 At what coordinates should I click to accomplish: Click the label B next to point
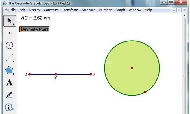point(94,75)
